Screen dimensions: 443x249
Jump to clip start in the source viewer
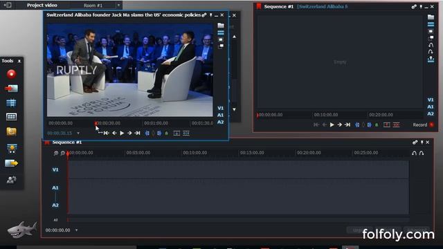click(x=106, y=133)
